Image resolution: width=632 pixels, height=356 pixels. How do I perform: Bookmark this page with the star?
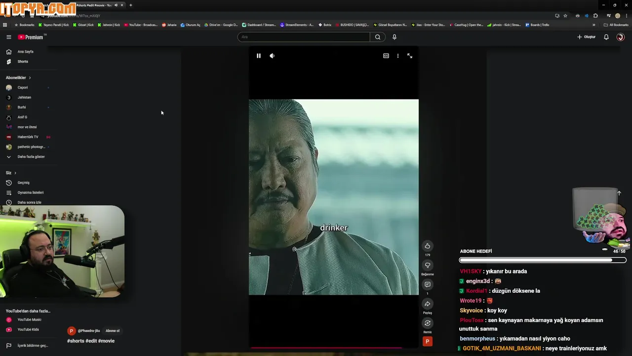(x=565, y=16)
